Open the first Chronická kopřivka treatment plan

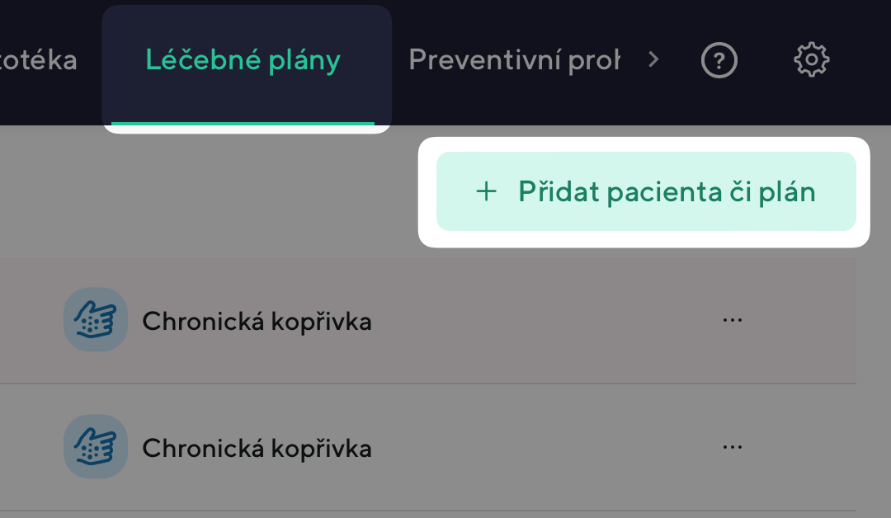click(257, 321)
